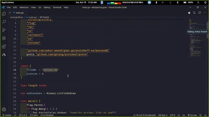The image size is (209, 117).
Task: Open the File menu
Action: pyautogui.click(x=9, y=7)
